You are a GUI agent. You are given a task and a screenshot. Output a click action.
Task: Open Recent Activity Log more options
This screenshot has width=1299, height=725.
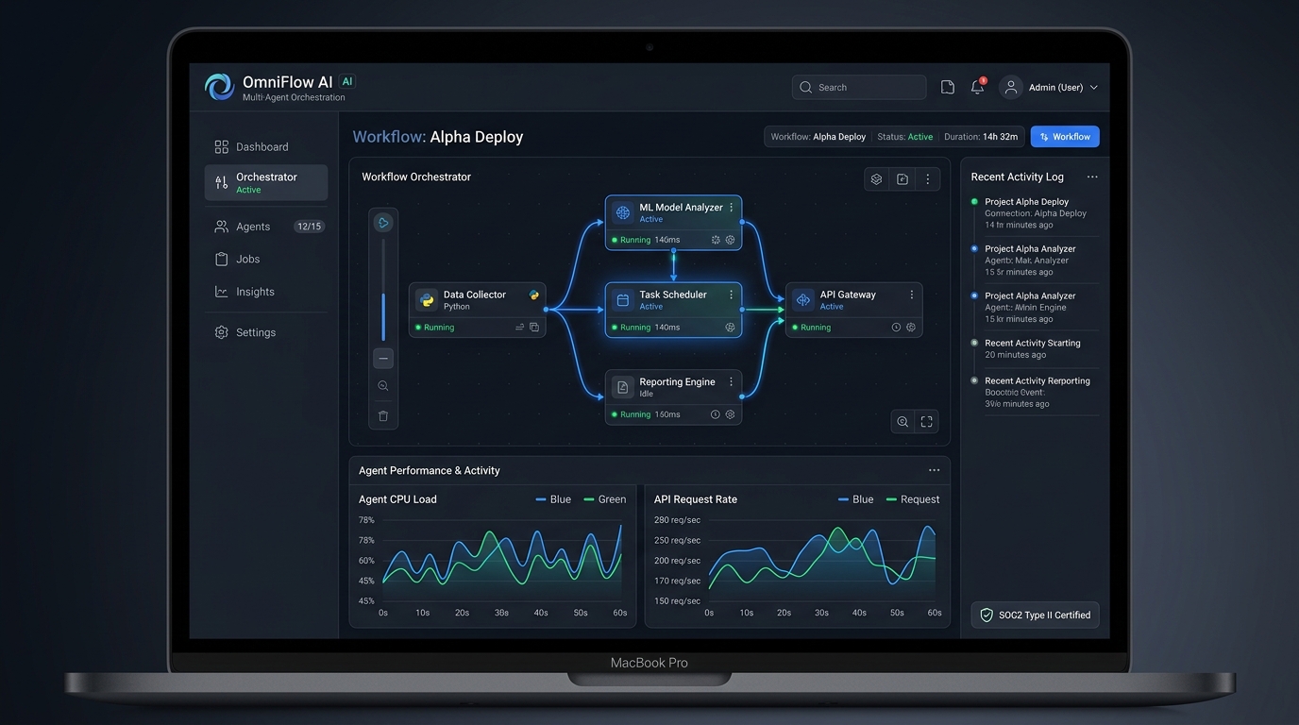pyautogui.click(x=1092, y=177)
